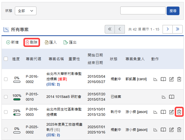Open book icon for 2014 101SaaS 研討會
This screenshot has height=140, width=185.
[x=171, y=97]
